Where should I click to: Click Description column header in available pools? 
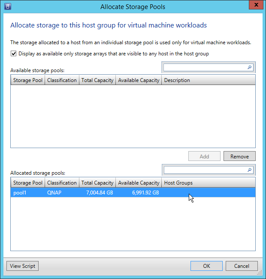click(x=177, y=80)
